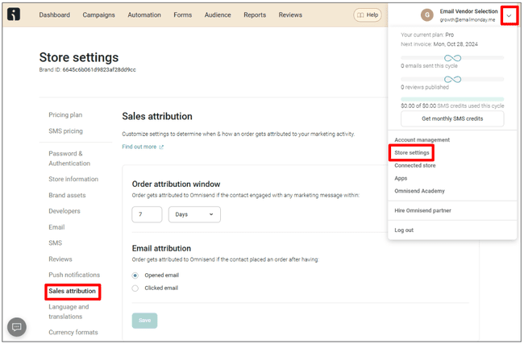The width and height of the screenshot is (524, 344).
Task: Go to Password & Authentication settings
Action: [x=69, y=159]
